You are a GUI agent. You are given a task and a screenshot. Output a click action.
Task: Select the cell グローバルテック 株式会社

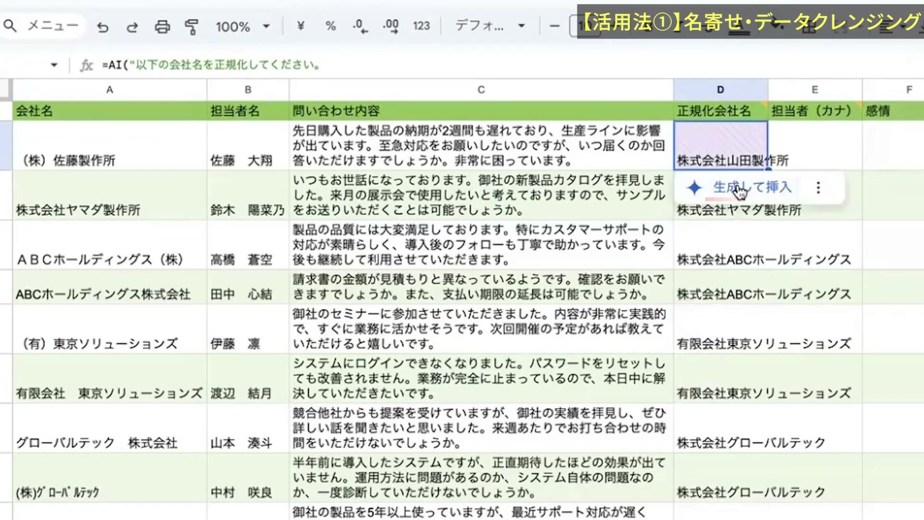tap(110, 428)
